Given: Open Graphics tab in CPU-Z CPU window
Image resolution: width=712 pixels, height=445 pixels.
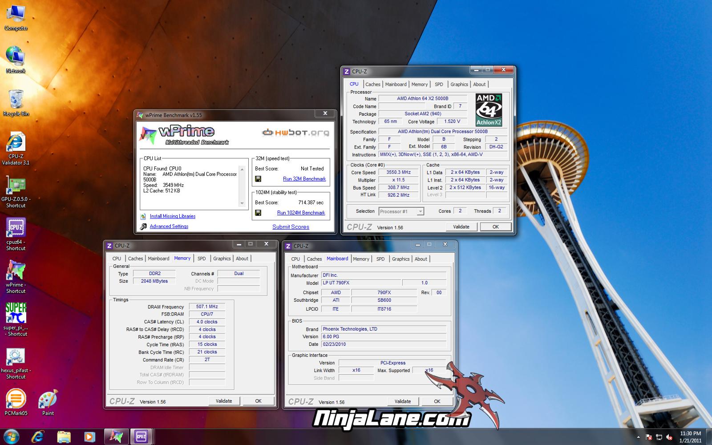Looking at the screenshot, I should tap(459, 84).
